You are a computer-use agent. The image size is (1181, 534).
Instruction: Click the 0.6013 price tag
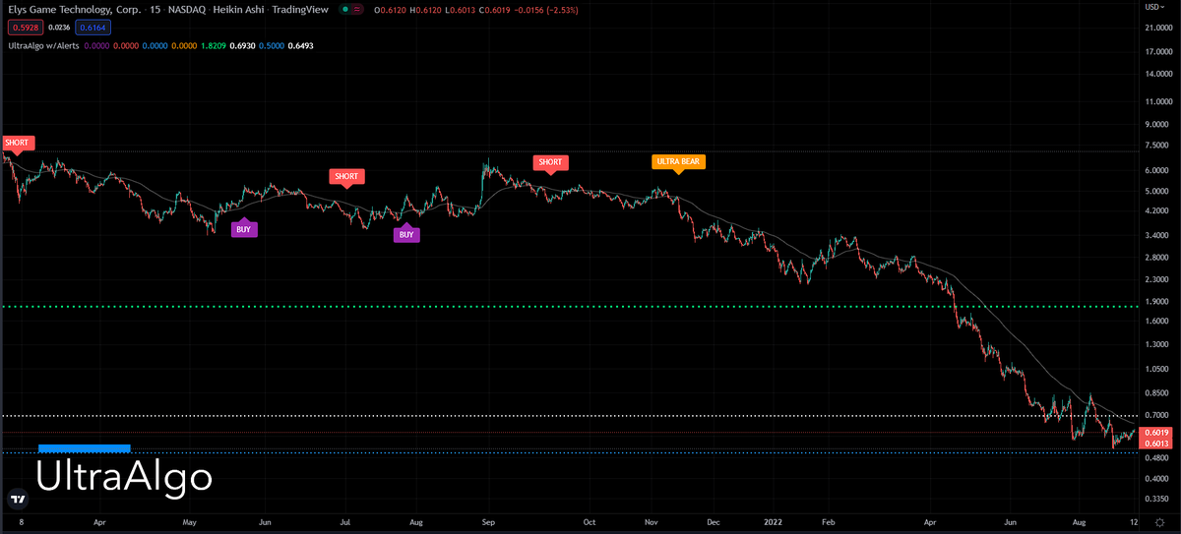(1156, 445)
